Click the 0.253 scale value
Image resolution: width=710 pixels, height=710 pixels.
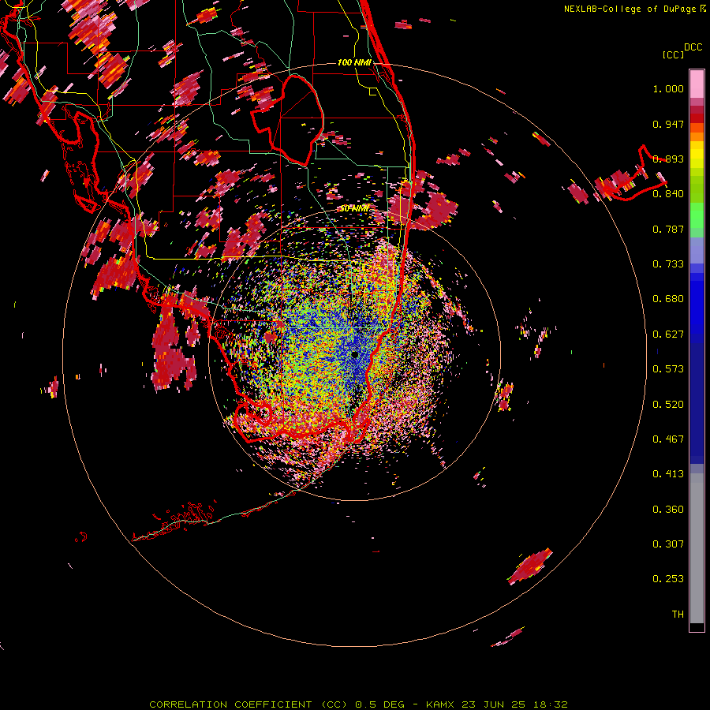(x=668, y=579)
